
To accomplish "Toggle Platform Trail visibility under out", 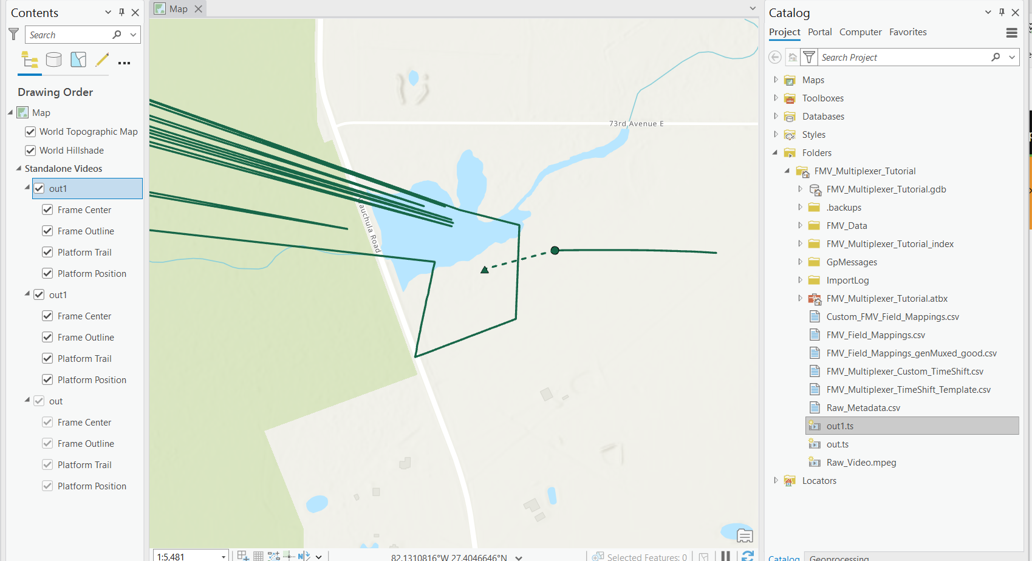I will [x=47, y=464].
